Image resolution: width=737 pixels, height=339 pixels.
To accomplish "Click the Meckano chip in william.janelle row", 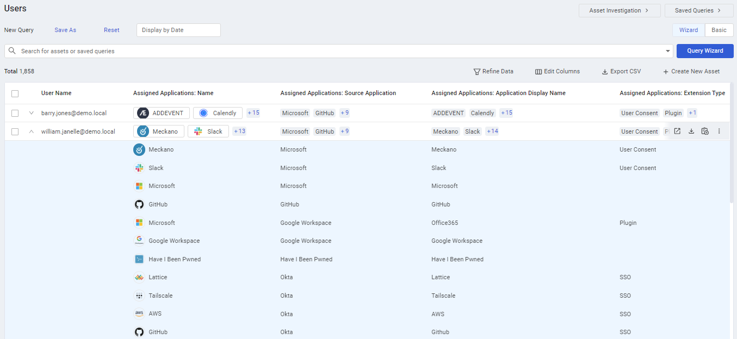I will pyautogui.click(x=159, y=131).
